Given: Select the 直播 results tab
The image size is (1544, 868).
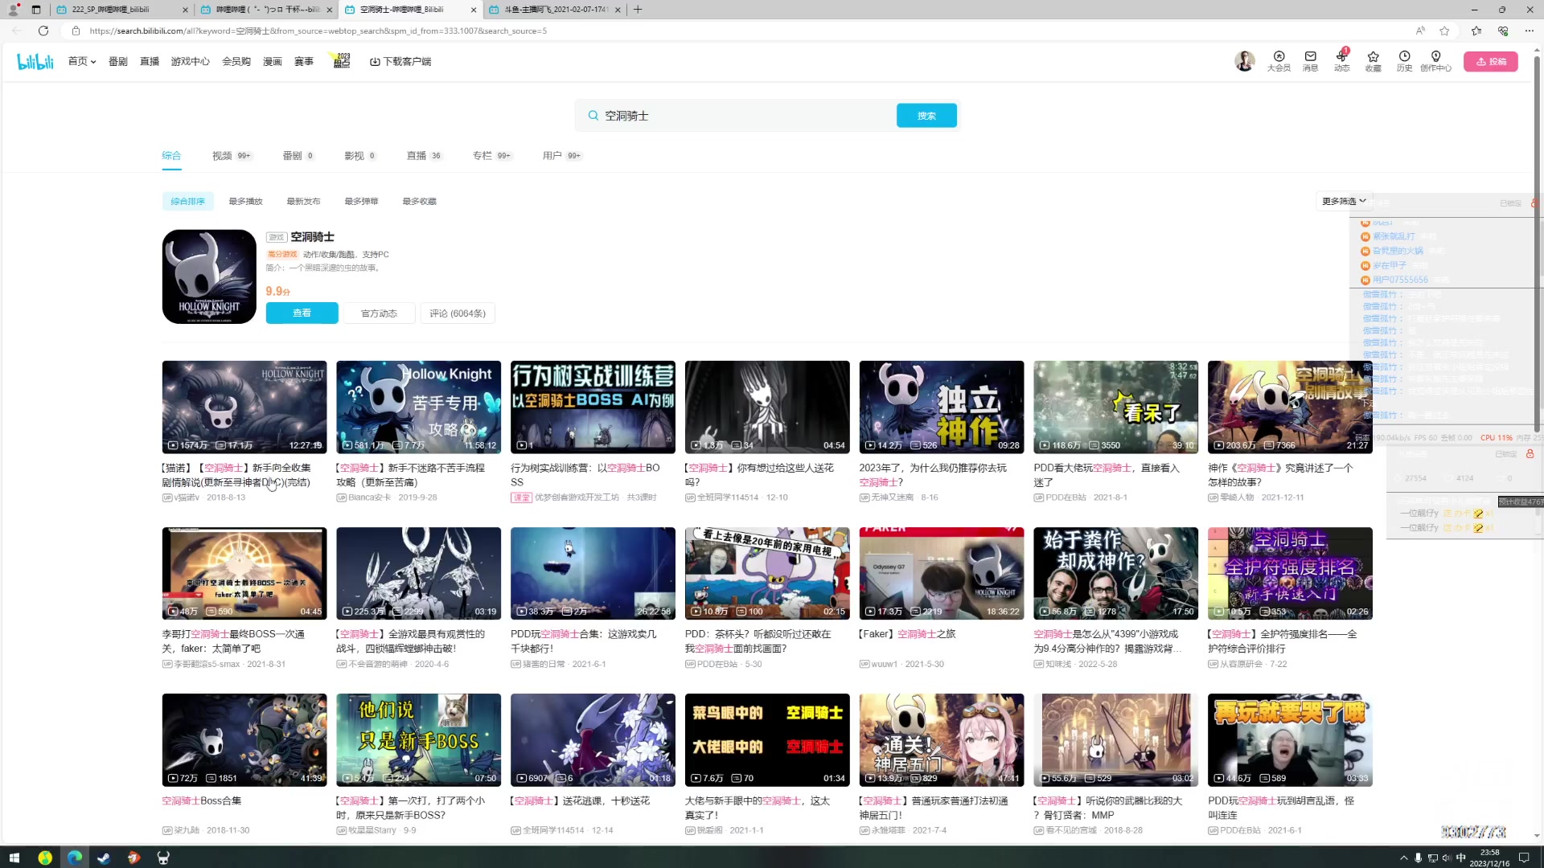Looking at the screenshot, I should click(x=425, y=156).
